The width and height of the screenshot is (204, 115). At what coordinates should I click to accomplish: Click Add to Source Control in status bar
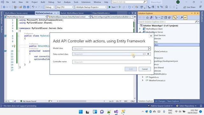click(160, 106)
